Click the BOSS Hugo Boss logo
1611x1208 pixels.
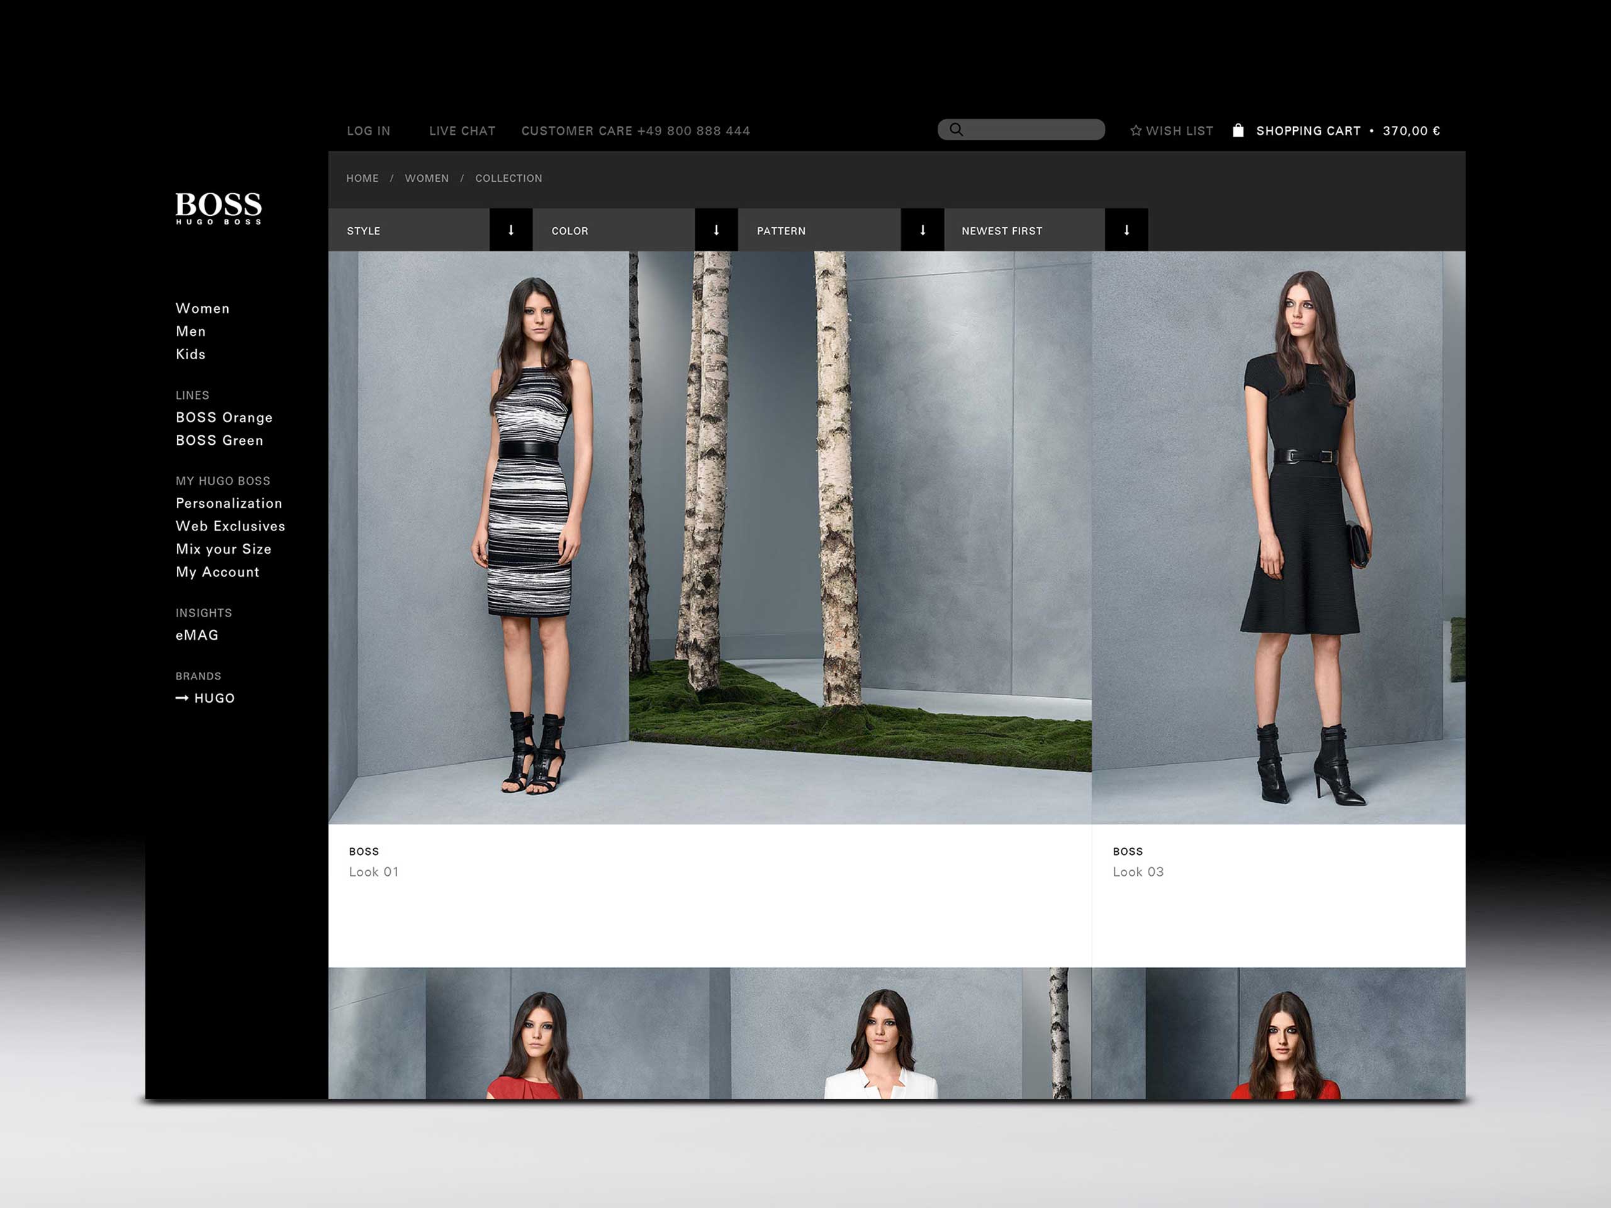point(218,208)
